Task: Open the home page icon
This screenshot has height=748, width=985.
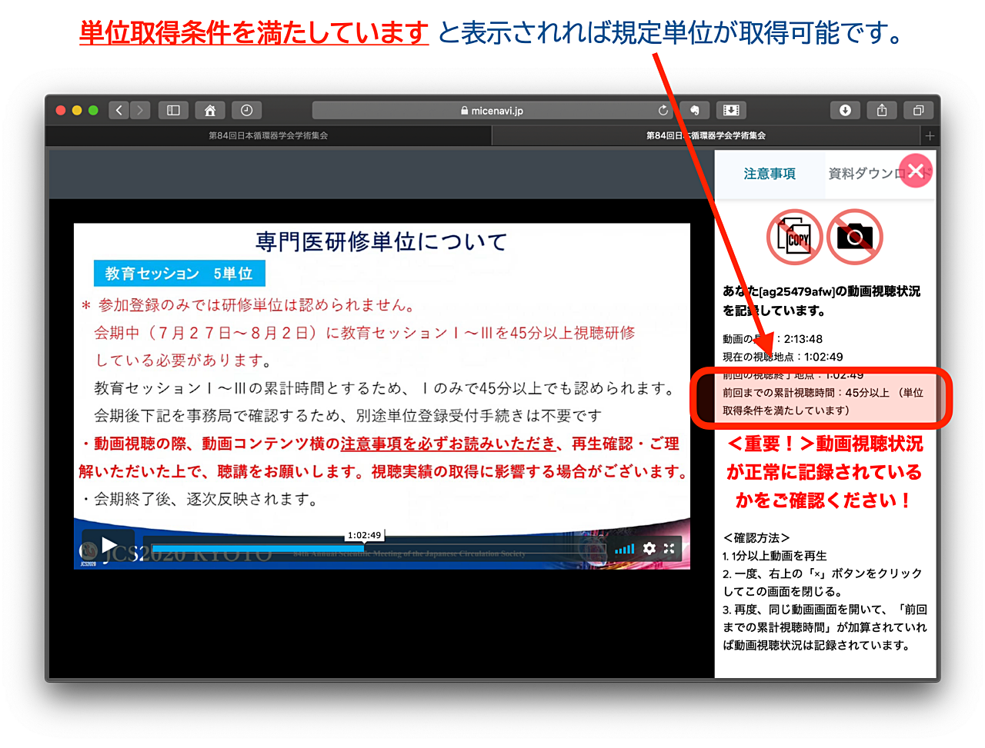Action: pos(209,111)
